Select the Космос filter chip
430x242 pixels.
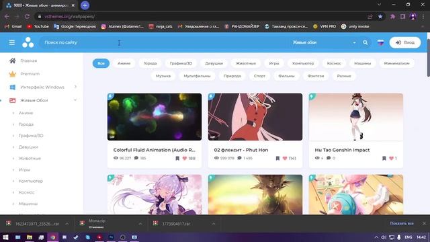click(x=334, y=63)
